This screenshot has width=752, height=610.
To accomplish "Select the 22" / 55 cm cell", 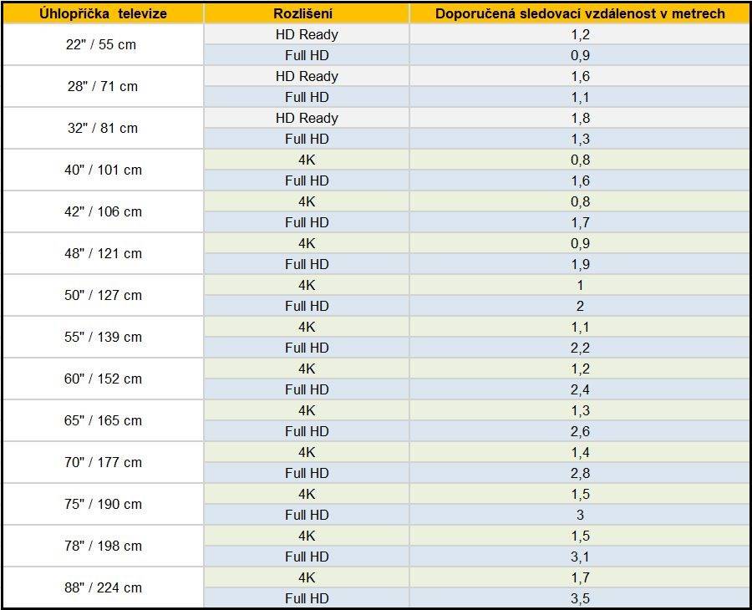I will (x=103, y=44).
